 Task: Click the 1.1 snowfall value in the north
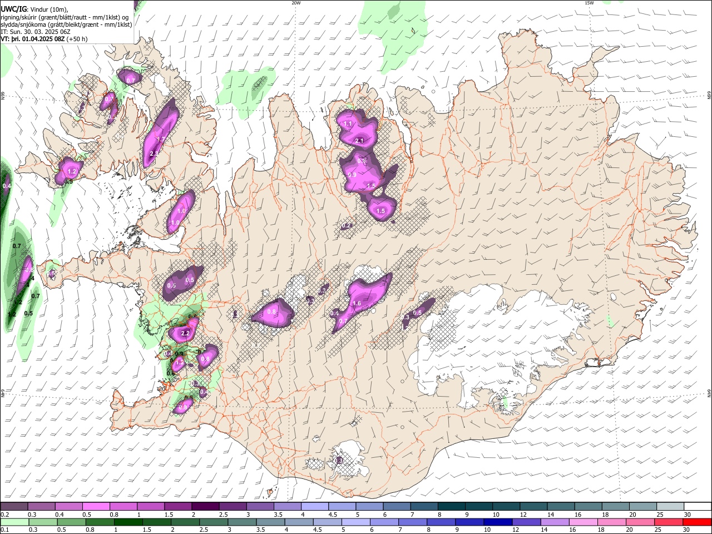348,123
